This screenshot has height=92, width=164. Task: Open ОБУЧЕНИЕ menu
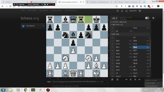click(x=32, y=10)
